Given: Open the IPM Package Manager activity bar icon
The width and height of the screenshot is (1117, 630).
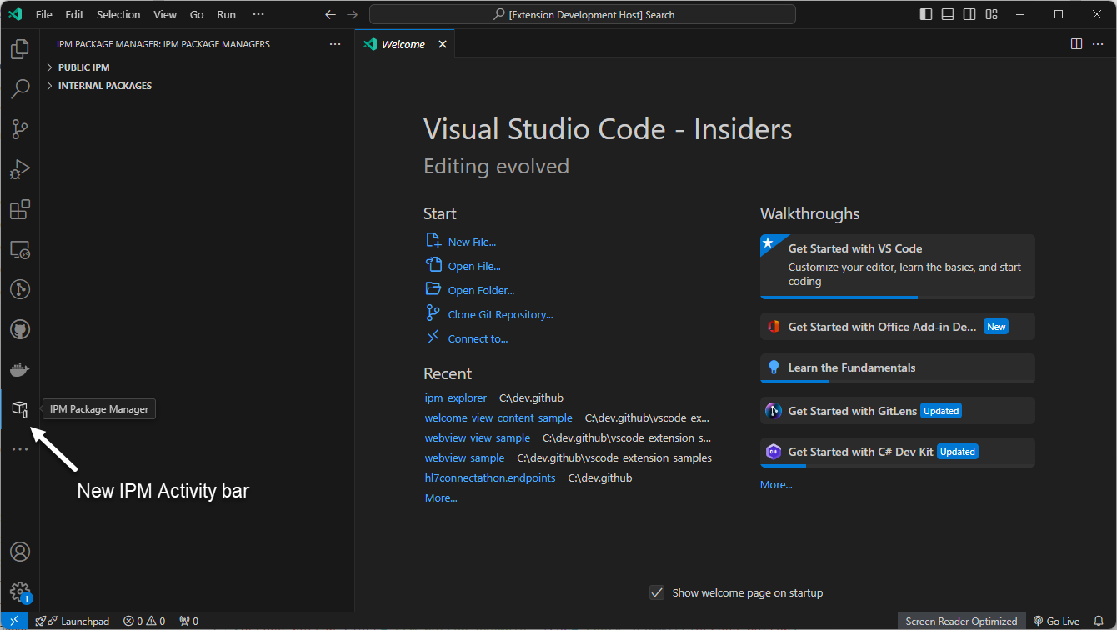Looking at the screenshot, I should (19, 408).
